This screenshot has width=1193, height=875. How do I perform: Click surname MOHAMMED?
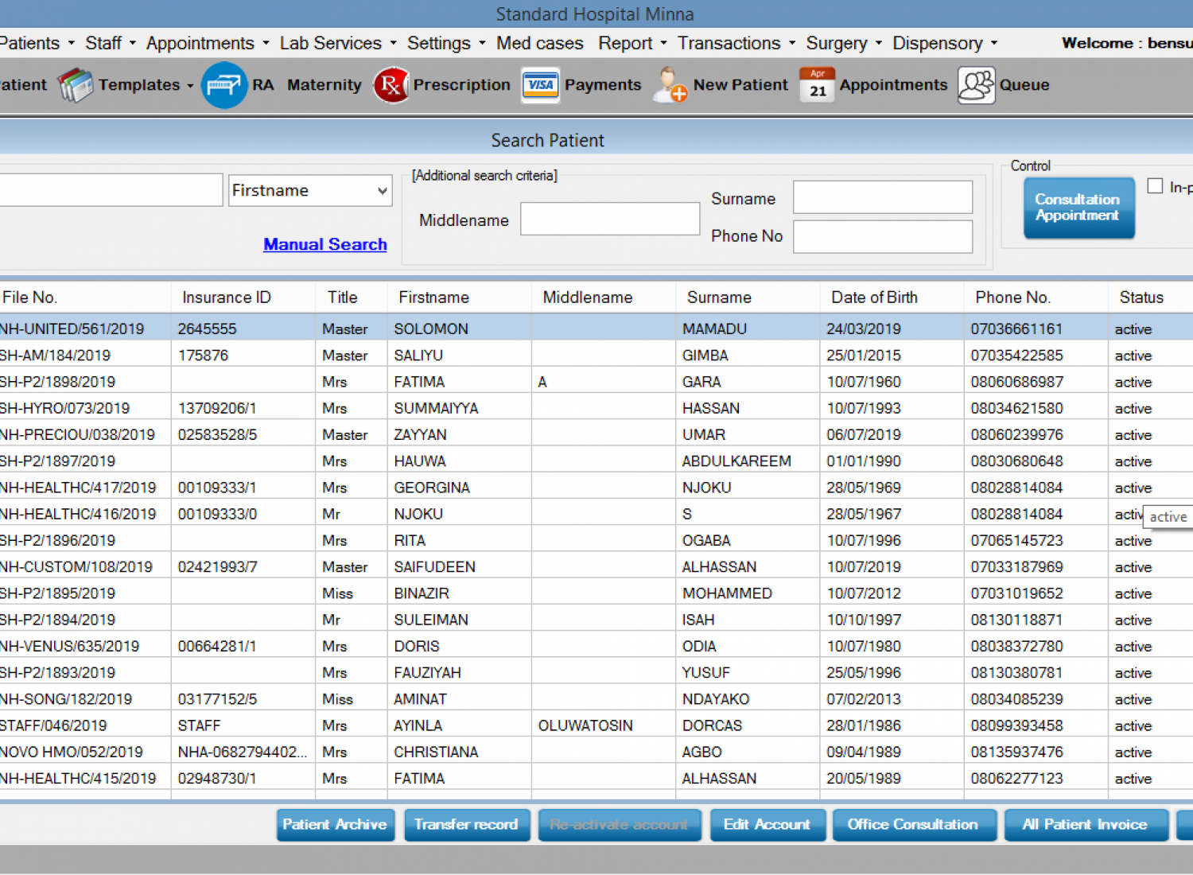pos(727,593)
